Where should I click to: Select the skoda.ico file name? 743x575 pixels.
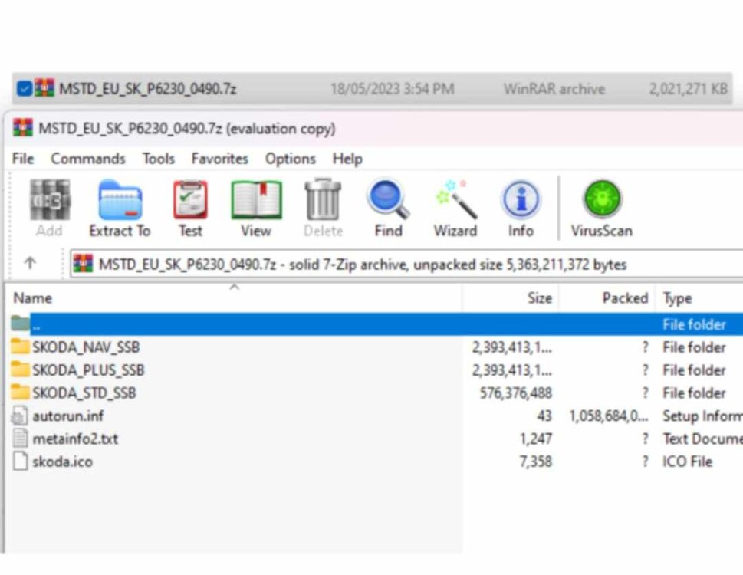pyautogui.click(x=63, y=462)
